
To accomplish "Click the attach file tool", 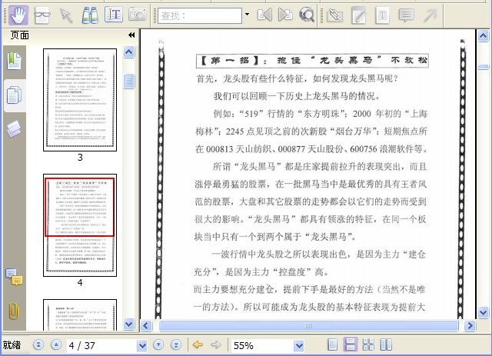I will [x=335, y=15].
